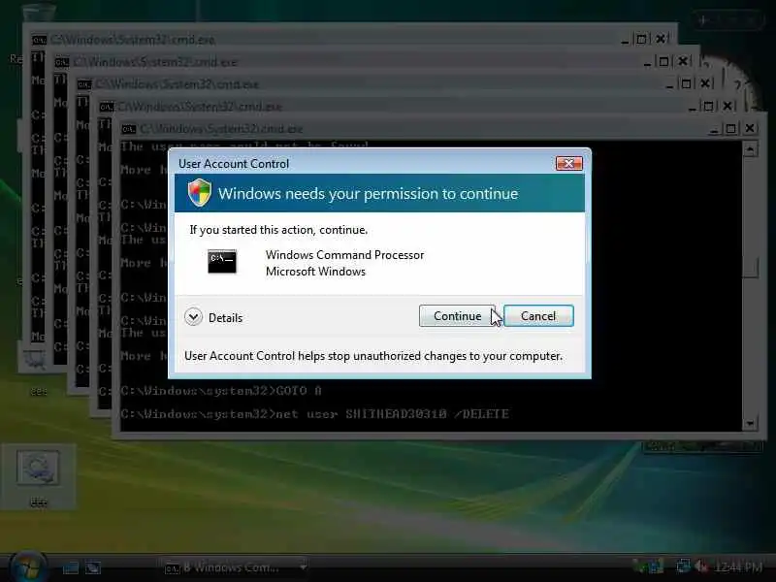Click the cmd icon of the frontmost cmd.exe window
The width and height of the screenshot is (776, 582).
pos(129,129)
